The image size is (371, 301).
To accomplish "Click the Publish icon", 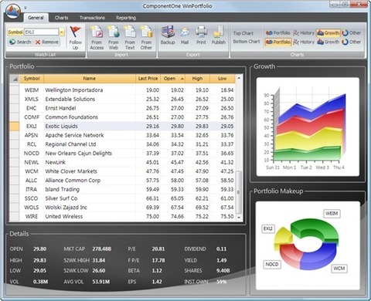I will (x=219, y=32).
